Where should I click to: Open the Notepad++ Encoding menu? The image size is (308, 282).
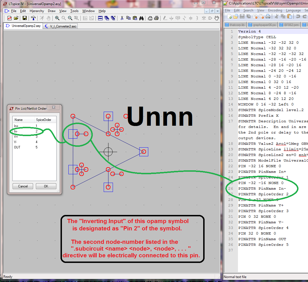coord(275,10)
